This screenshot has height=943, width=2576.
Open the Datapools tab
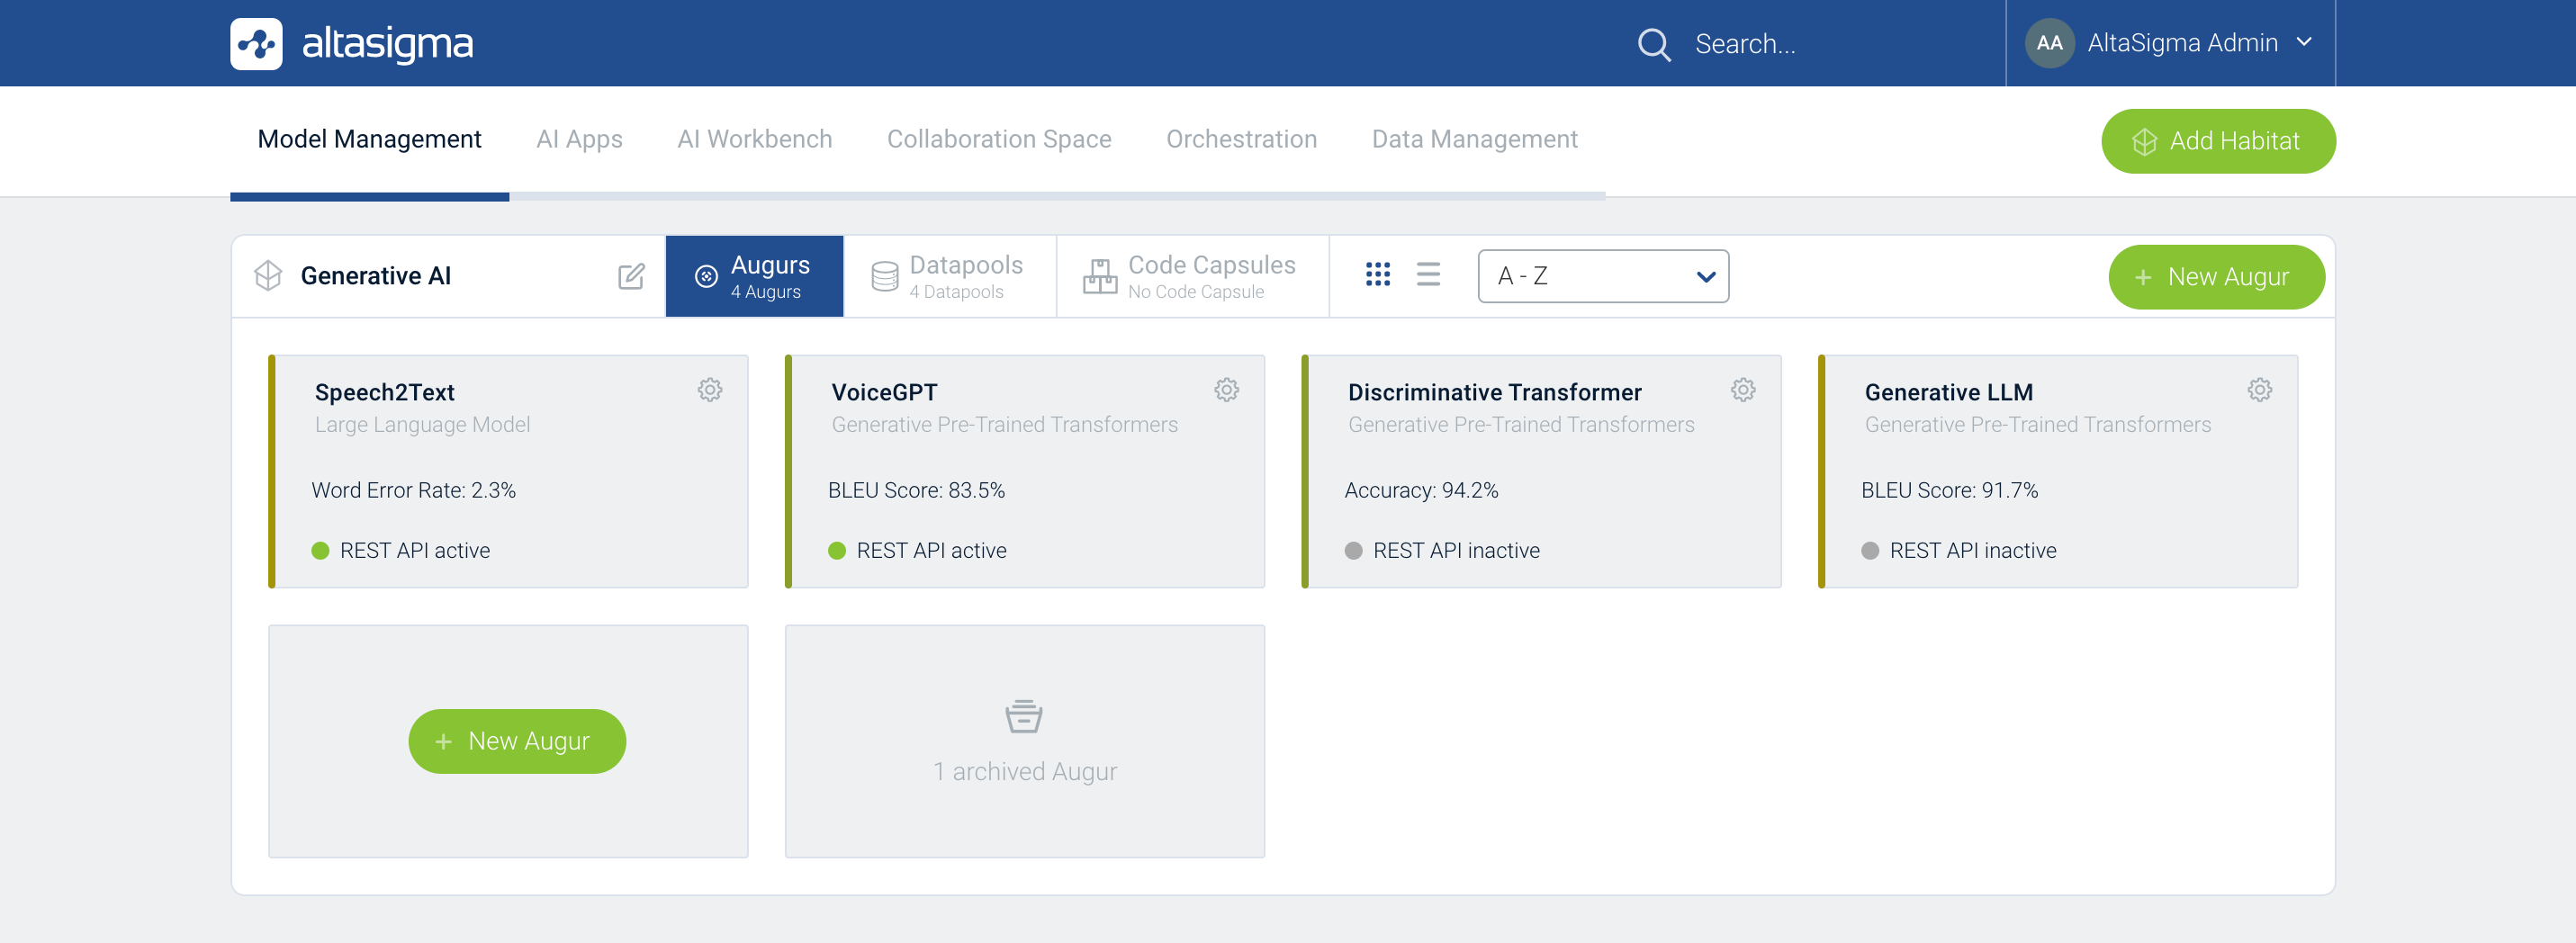tap(949, 276)
